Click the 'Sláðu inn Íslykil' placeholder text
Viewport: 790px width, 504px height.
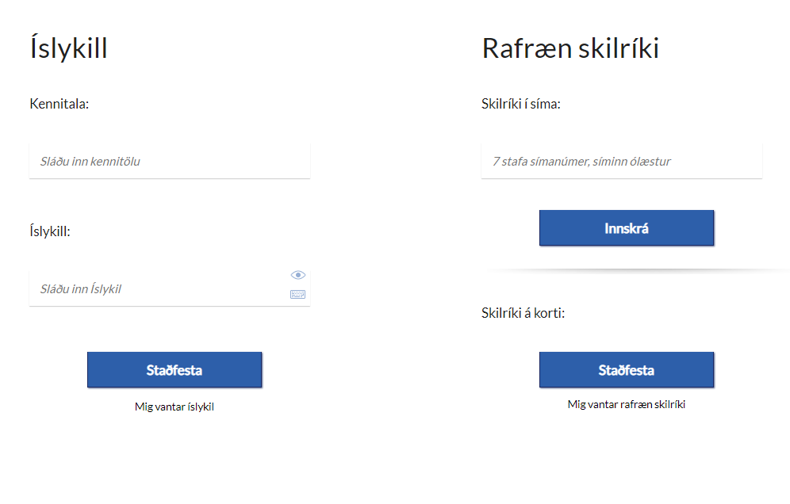(81, 289)
